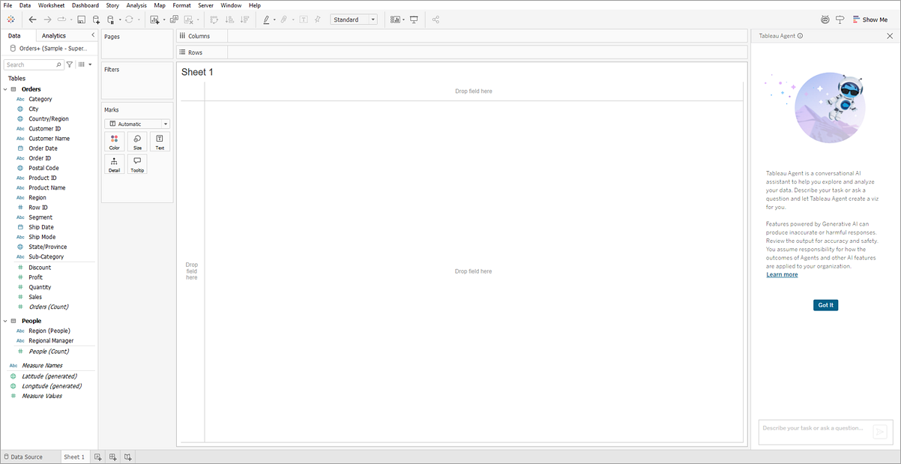This screenshot has width=901, height=464.
Task: Open the Automatic mark type dropdown
Action: (137, 124)
